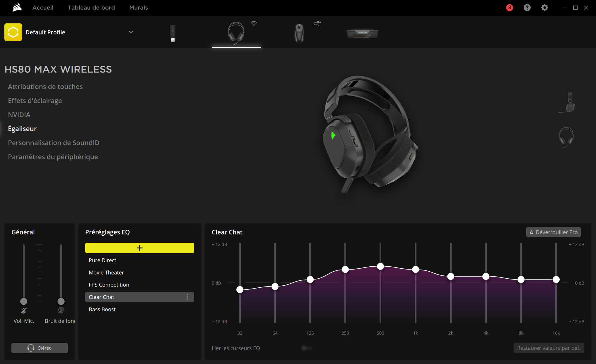596x364 pixels.
Task: Click the headphone icon in the Stéréo button
Action: 31,348
